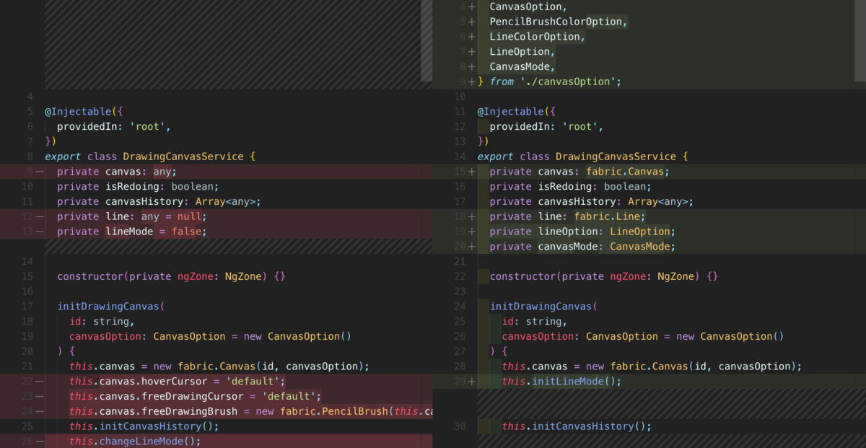Click the minus marker beside 'lineMode = false'
Viewport: 866px width, 448px height.
coord(39,232)
